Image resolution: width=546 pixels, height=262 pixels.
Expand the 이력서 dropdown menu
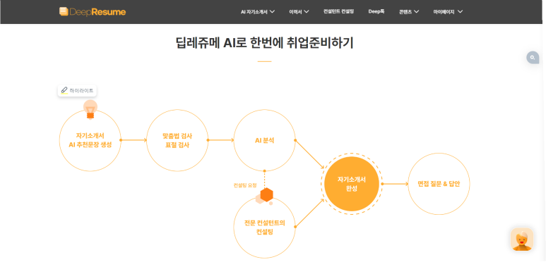pos(299,12)
